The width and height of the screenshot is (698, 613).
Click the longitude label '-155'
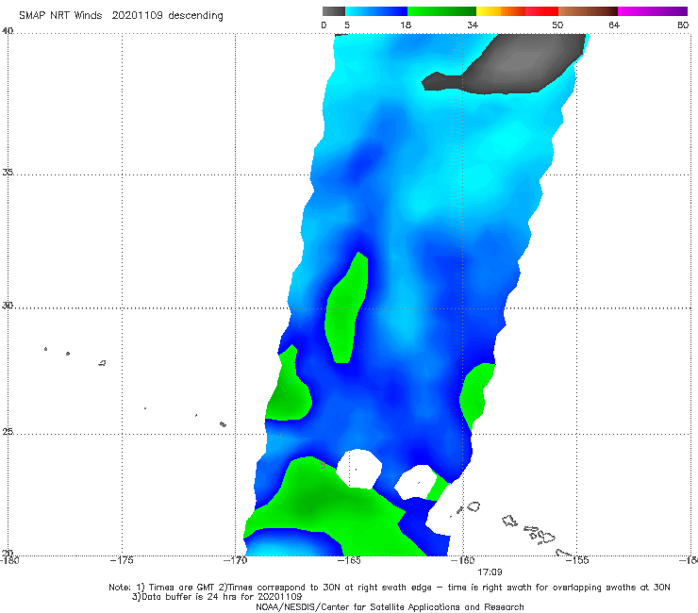577,560
